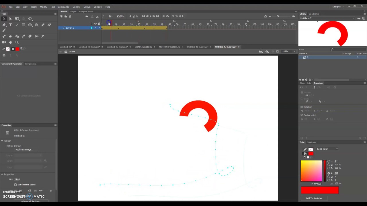Select the Pencil tool
This screenshot has width=367, height=206.
43,25
